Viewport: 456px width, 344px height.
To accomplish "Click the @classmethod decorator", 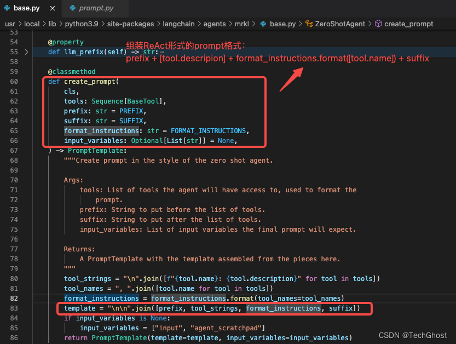I will [x=72, y=72].
